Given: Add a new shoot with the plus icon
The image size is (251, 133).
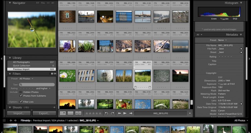Looking at the screenshot, I should [54, 107].
